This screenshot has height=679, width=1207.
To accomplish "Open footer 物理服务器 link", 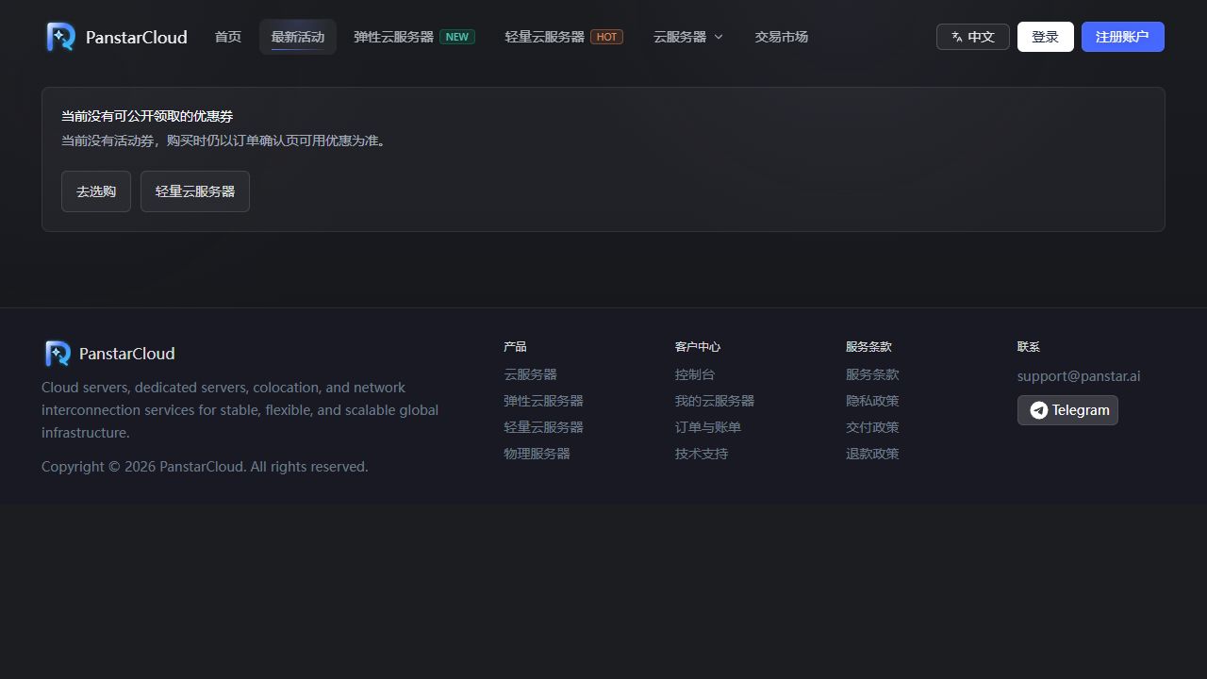I will coord(537,454).
